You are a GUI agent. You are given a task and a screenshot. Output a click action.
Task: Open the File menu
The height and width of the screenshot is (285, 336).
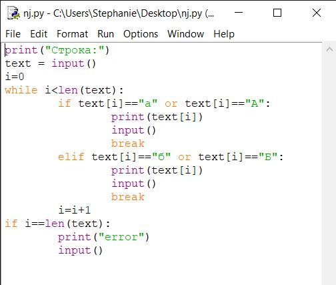tap(13, 34)
